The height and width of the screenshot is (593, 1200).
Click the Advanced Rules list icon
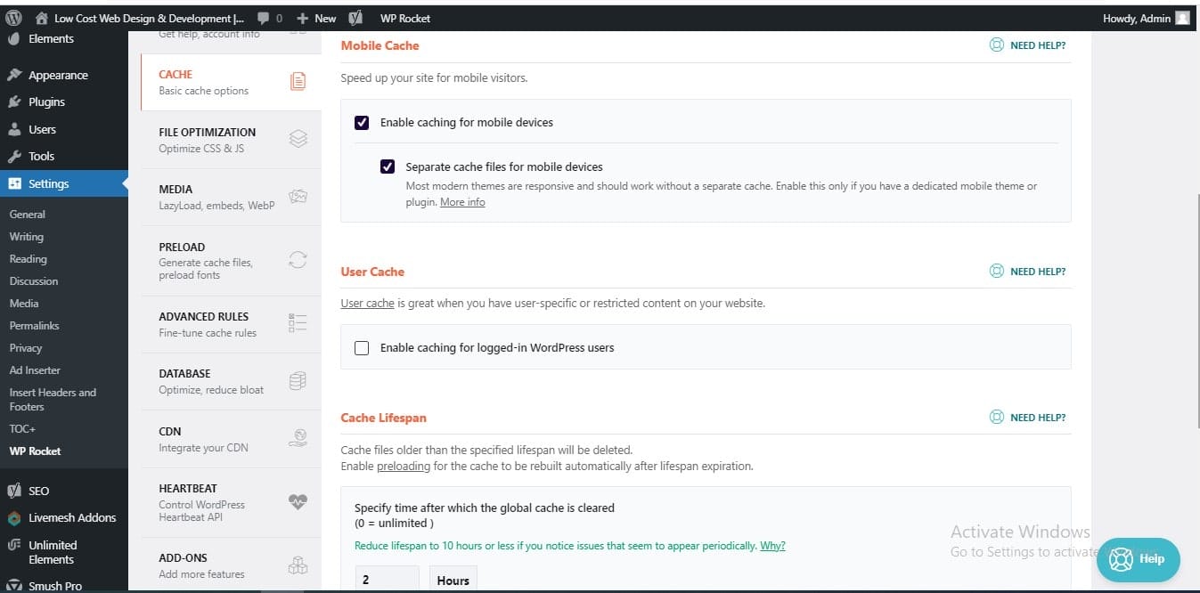point(298,323)
